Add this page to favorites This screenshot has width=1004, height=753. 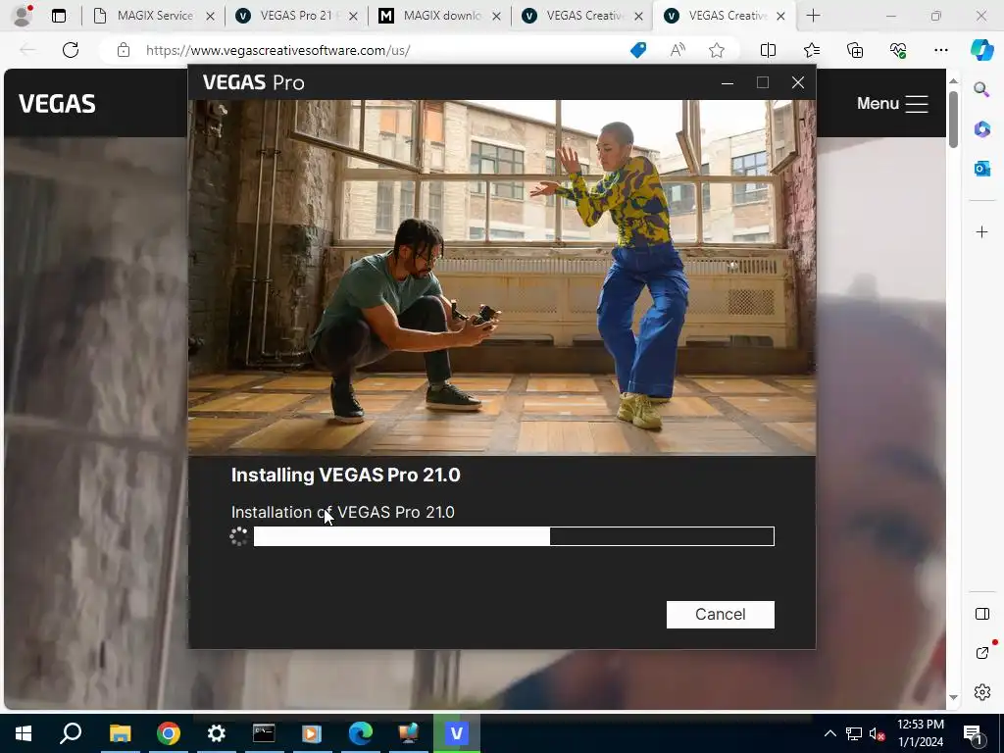point(717,50)
